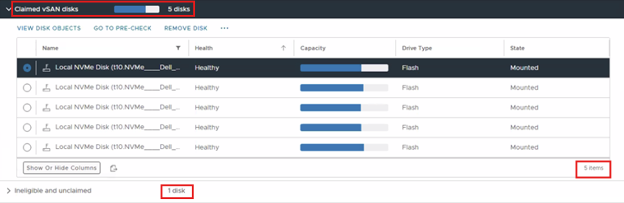The image size is (624, 203).
Task: Click the filter icon in Name column
Action: tap(178, 48)
